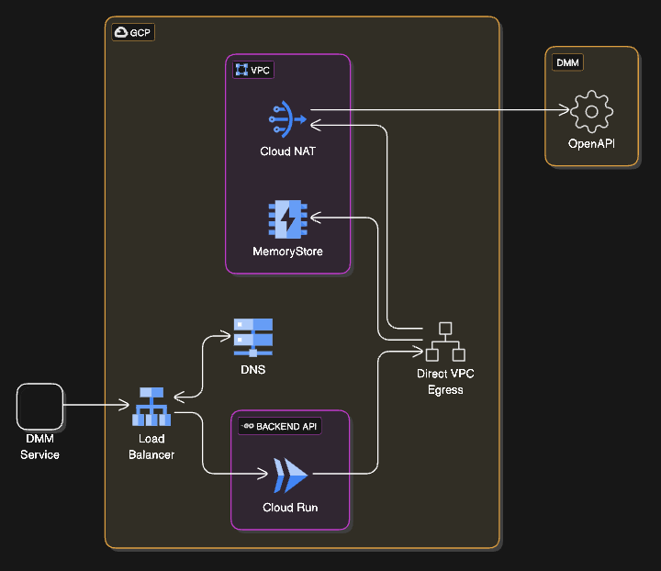
Task: Select the GCP group label
Action: (133, 32)
